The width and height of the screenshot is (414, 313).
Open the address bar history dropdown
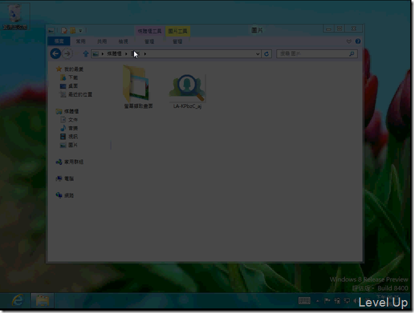pos(257,54)
